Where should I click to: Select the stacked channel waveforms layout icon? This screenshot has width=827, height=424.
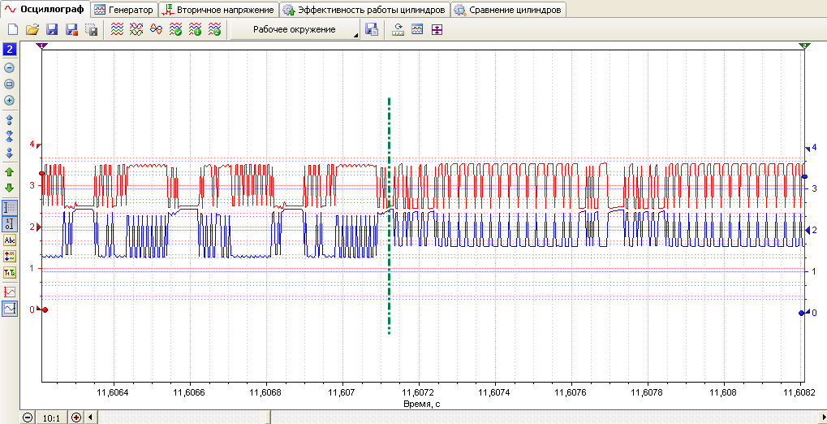coord(117,29)
